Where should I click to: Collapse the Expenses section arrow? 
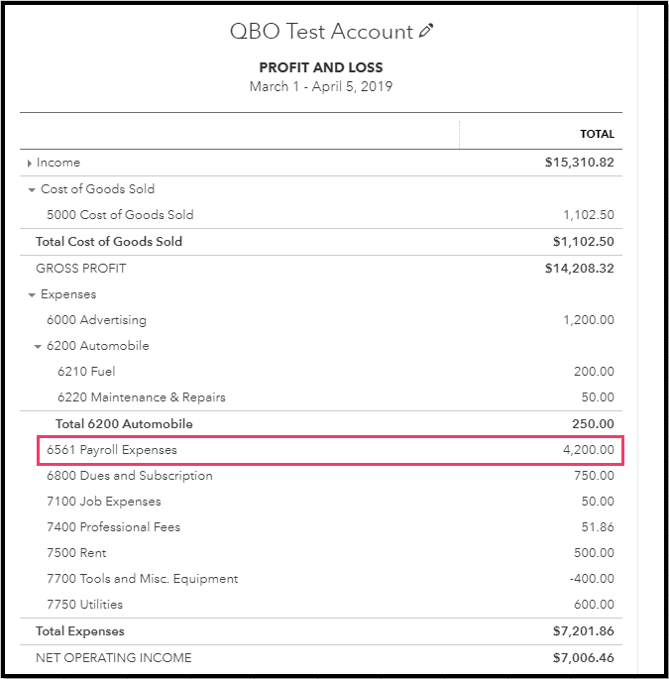32,295
